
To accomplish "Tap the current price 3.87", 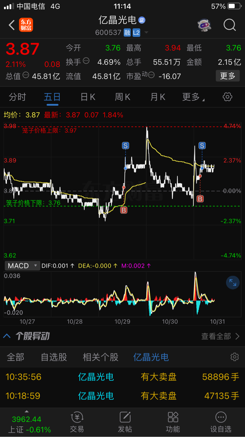I will 22,49.
